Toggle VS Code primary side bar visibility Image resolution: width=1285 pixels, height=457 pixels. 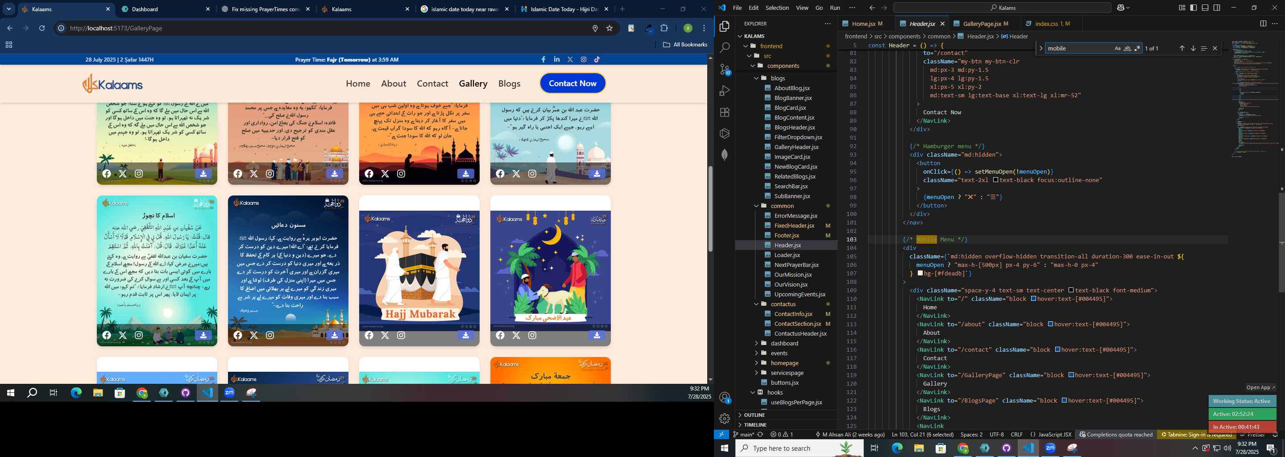coord(1194,8)
